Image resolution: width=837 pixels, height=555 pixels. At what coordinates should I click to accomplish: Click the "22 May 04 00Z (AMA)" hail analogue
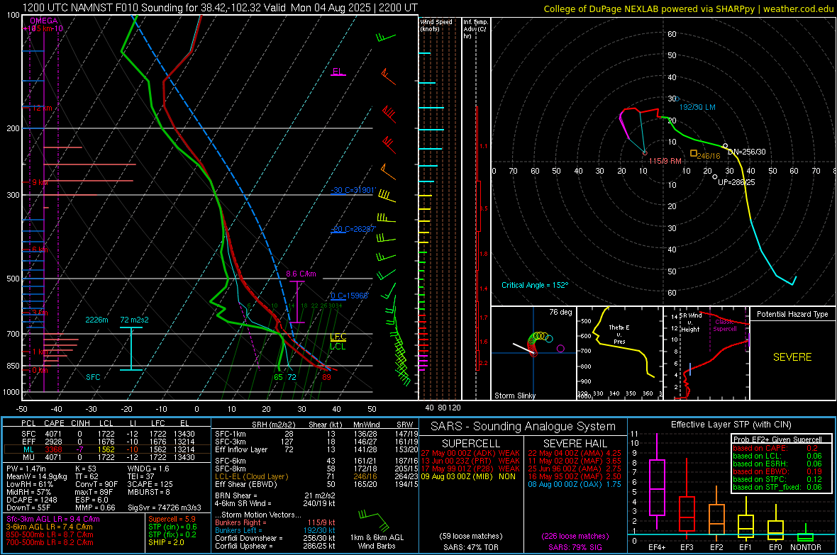point(565,453)
